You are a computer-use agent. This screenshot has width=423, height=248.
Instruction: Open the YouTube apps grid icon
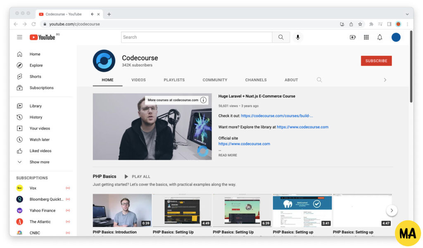pyautogui.click(x=366, y=37)
